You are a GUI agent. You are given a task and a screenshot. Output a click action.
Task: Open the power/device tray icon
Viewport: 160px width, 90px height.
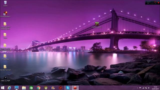[x=146, y=88]
